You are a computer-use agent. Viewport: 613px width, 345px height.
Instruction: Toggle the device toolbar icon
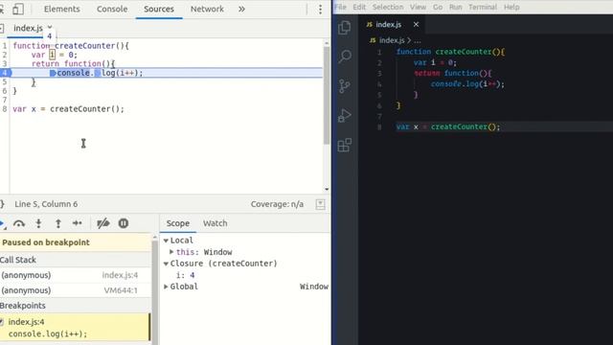pos(18,9)
